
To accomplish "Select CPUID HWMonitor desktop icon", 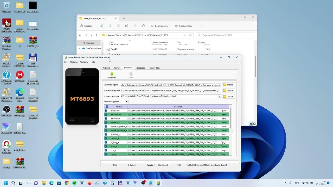I will (x=7, y=25).
